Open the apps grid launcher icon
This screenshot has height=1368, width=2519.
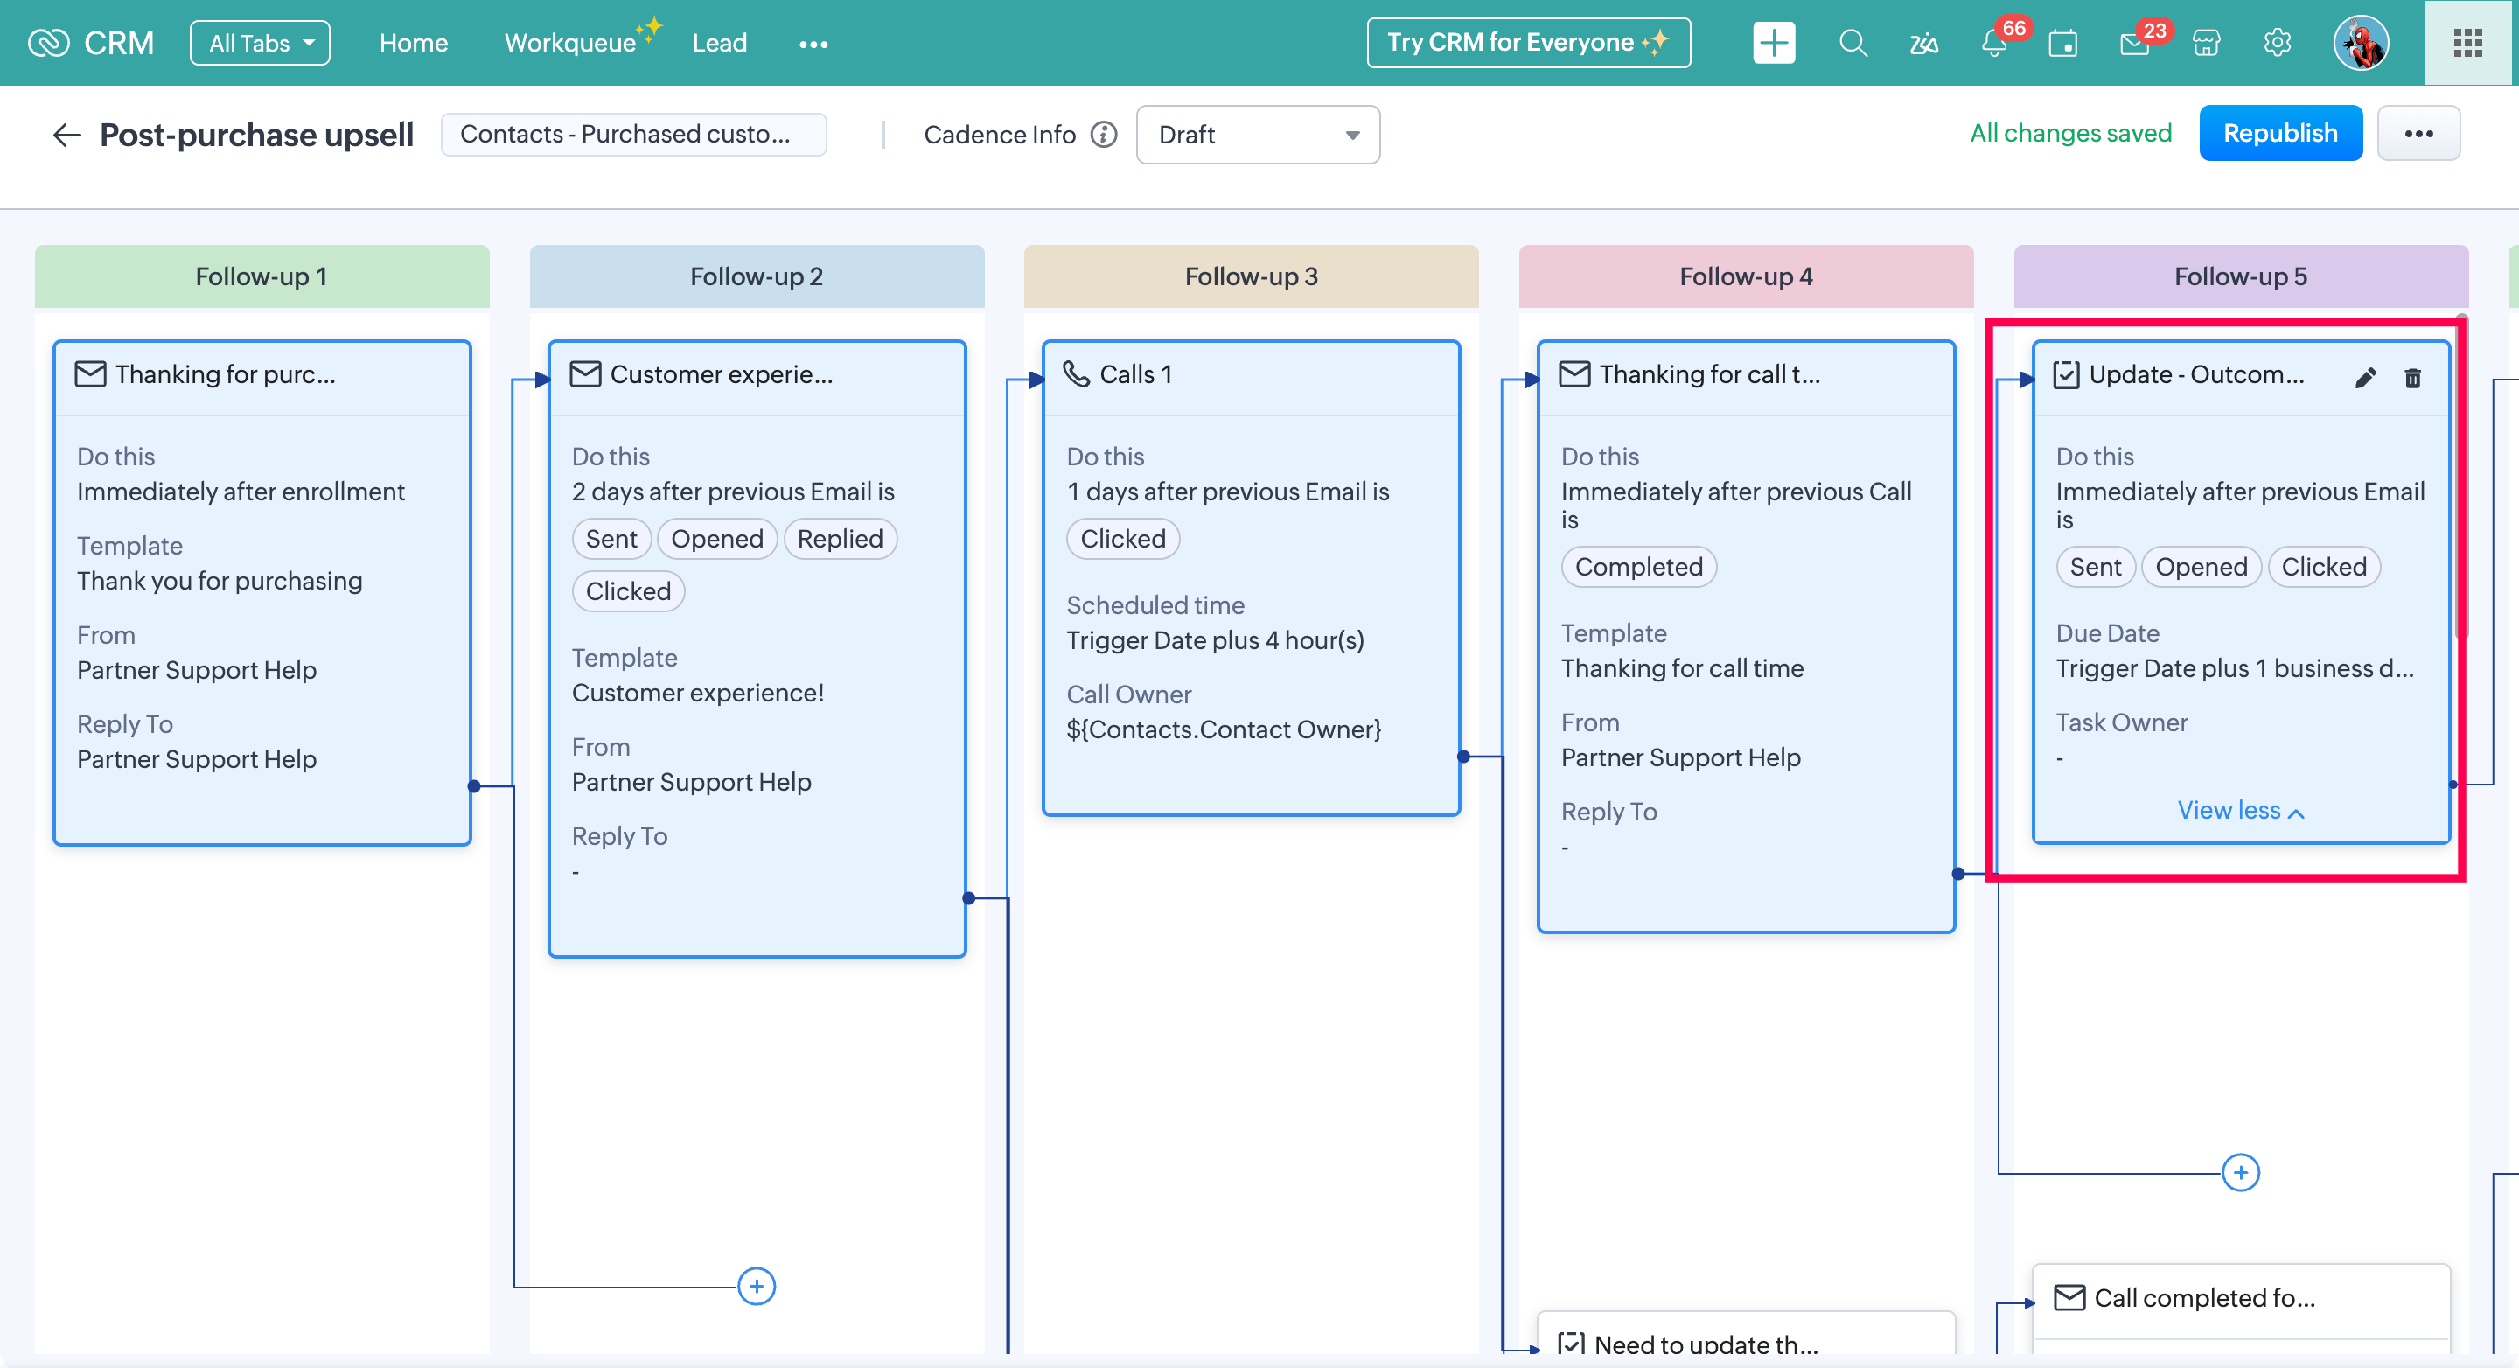2467,43
